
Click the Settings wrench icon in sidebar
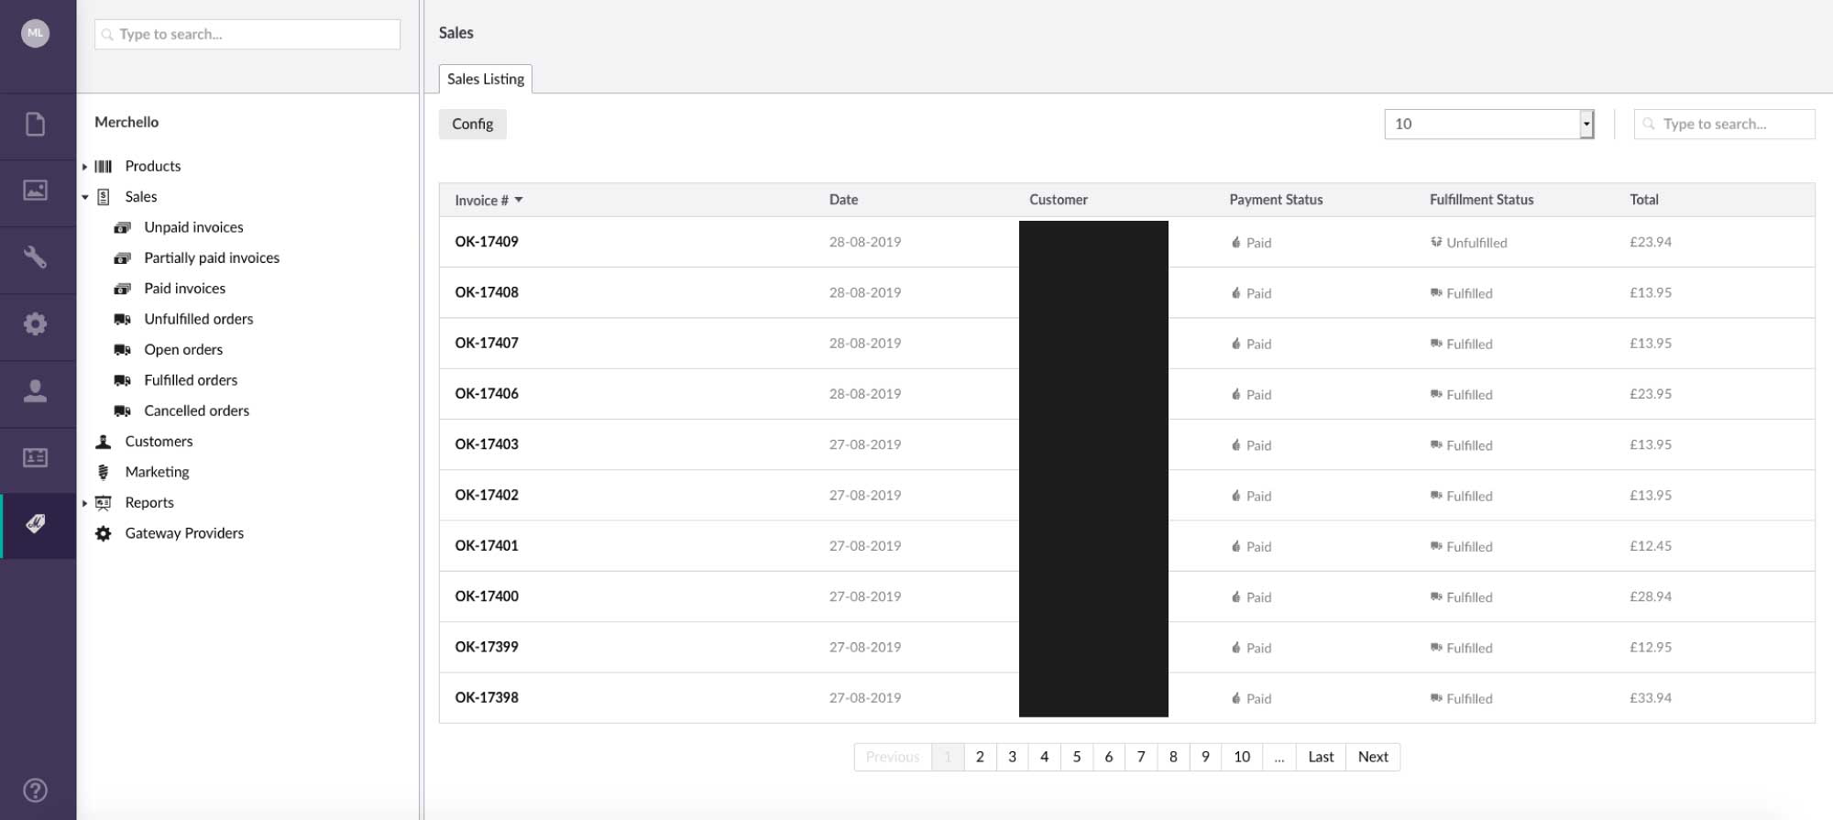tap(36, 257)
